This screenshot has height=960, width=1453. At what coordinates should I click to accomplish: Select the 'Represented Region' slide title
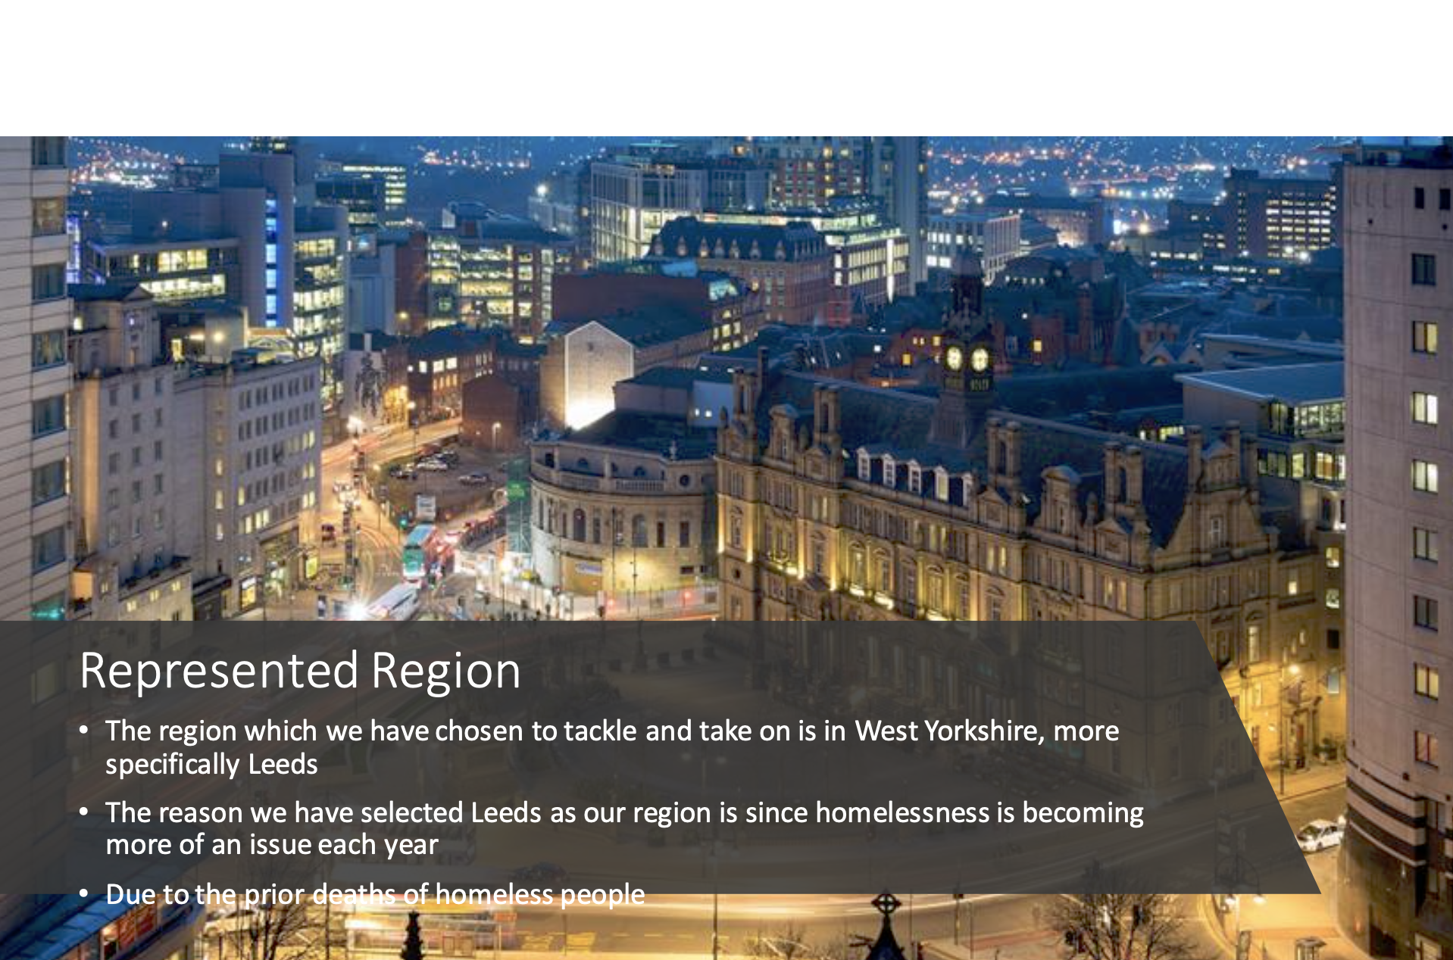click(x=300, y=670)
